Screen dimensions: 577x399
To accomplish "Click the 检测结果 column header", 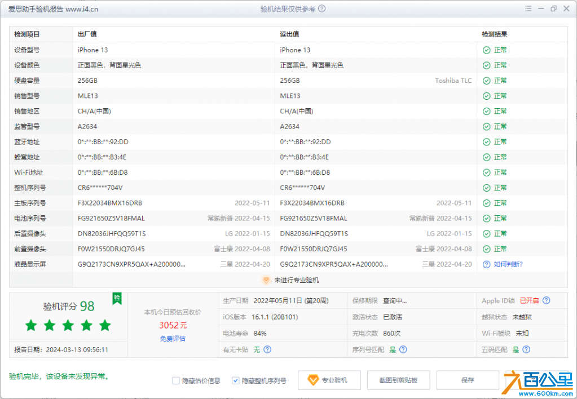I will coord(494,34).
